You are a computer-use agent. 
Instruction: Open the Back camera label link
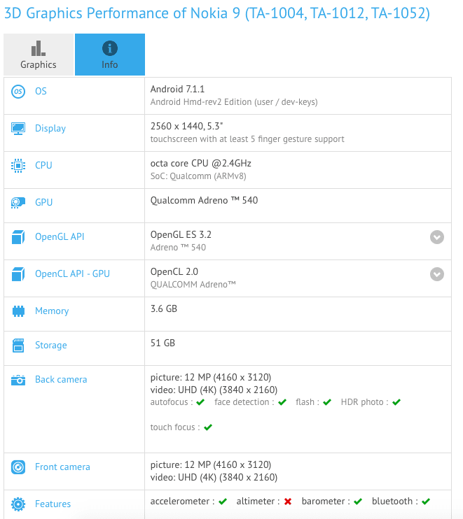point(61,380)
